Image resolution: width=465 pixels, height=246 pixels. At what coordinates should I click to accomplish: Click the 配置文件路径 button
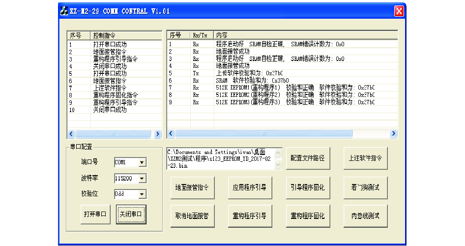(x=308, y=158)
